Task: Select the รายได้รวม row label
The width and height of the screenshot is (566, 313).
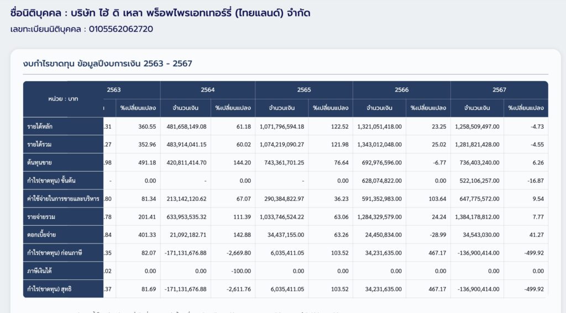Action: (x=43, y=145)
